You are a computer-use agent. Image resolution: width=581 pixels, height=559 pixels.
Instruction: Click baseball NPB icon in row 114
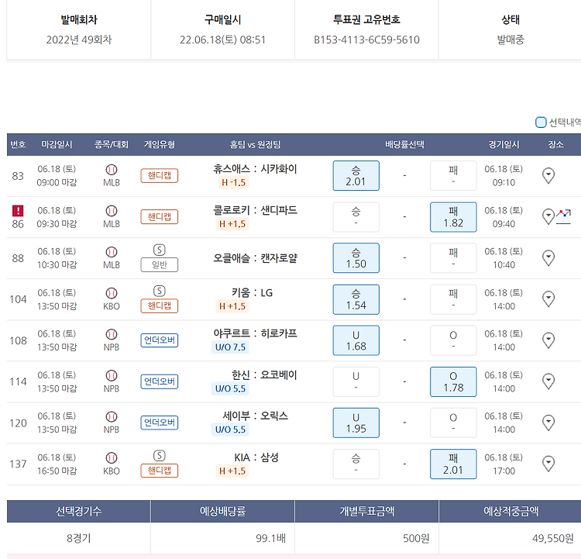click(x=112, y=376)
